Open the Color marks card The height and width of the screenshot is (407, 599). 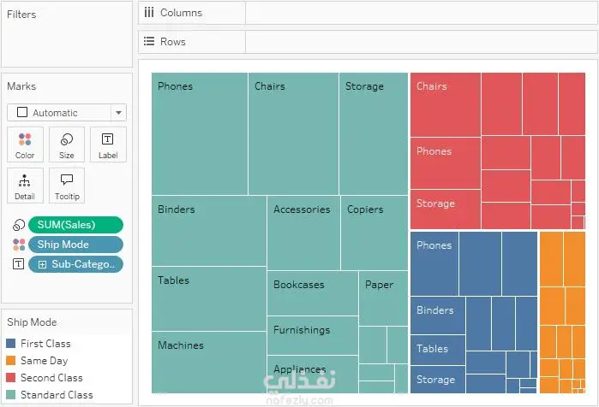click(x=25, y=145)
